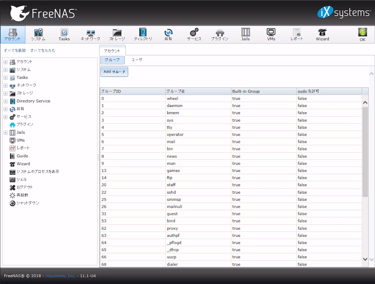Click the Add グループ button
This screenshot has width=375, height=284.
(114, 72)
